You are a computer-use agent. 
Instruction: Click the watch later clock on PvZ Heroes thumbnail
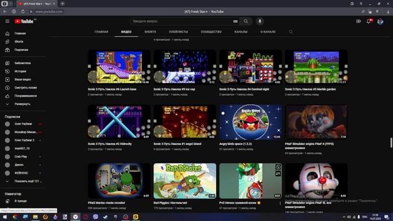click(278, 167)
